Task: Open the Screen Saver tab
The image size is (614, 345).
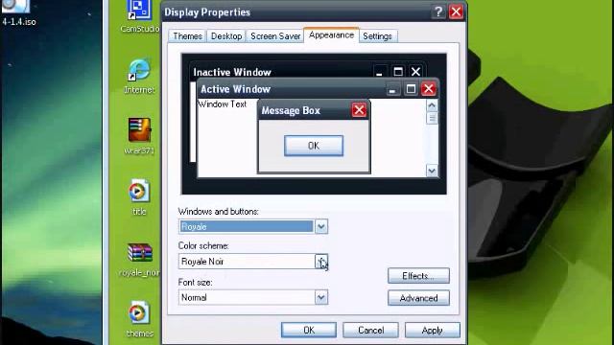Action: pos(275,36)
